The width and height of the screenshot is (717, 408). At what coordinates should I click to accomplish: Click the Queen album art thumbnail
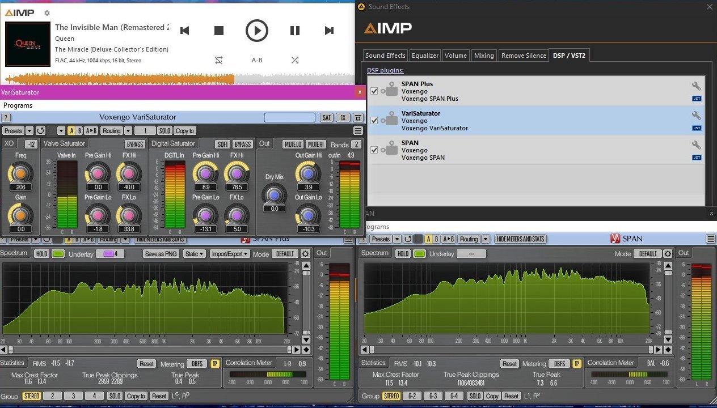(27, 44)
